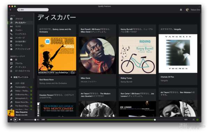Open the Joe Lovano album cover

[137, 109]
